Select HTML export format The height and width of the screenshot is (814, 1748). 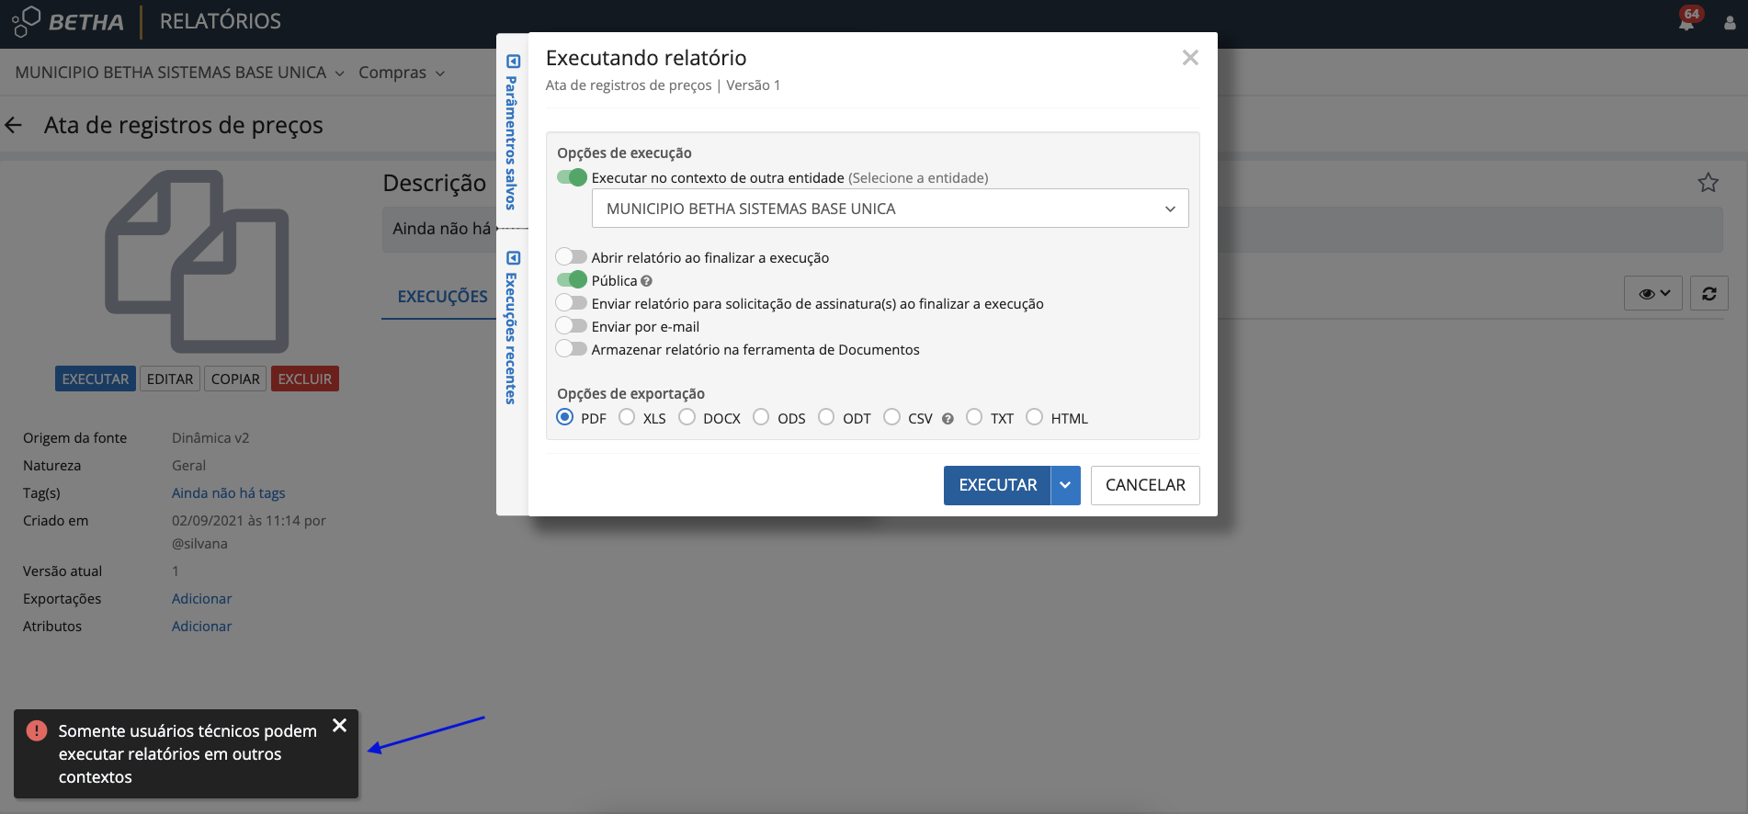click(1035, 418)
